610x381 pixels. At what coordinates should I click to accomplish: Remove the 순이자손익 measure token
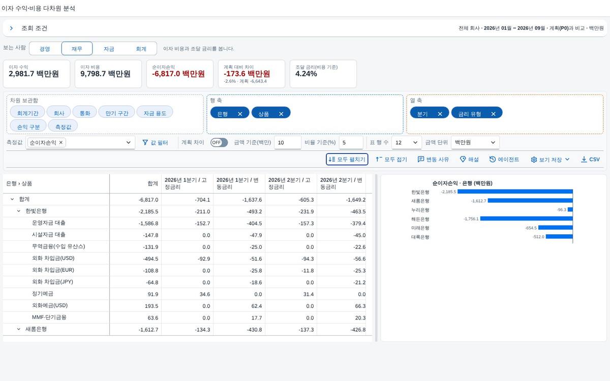click(61, 143)
